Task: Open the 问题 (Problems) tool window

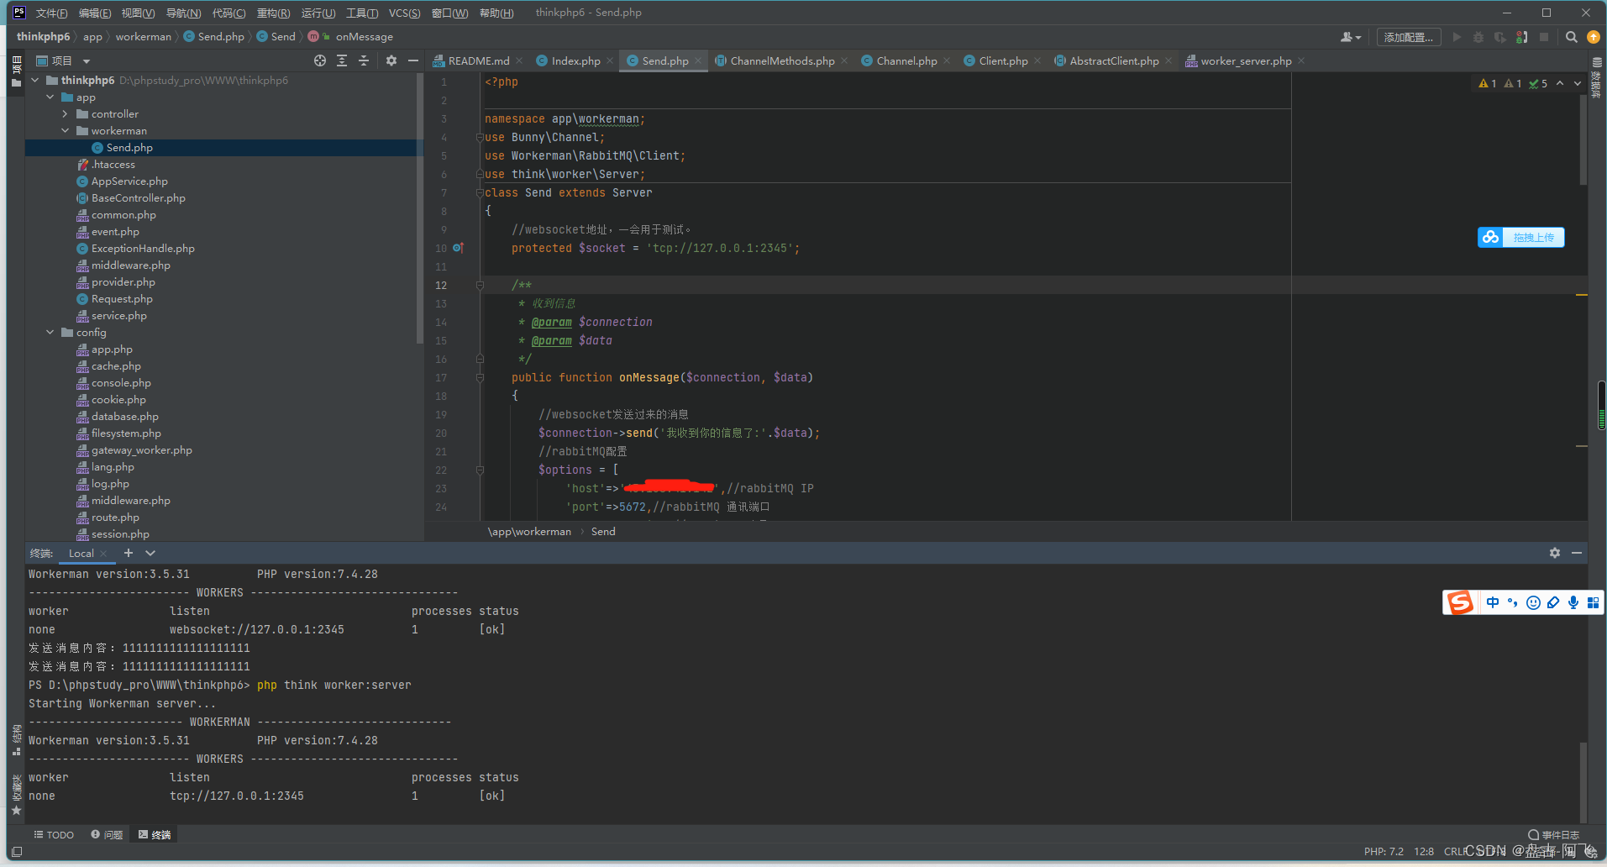Action: click(x=107, y=834)
